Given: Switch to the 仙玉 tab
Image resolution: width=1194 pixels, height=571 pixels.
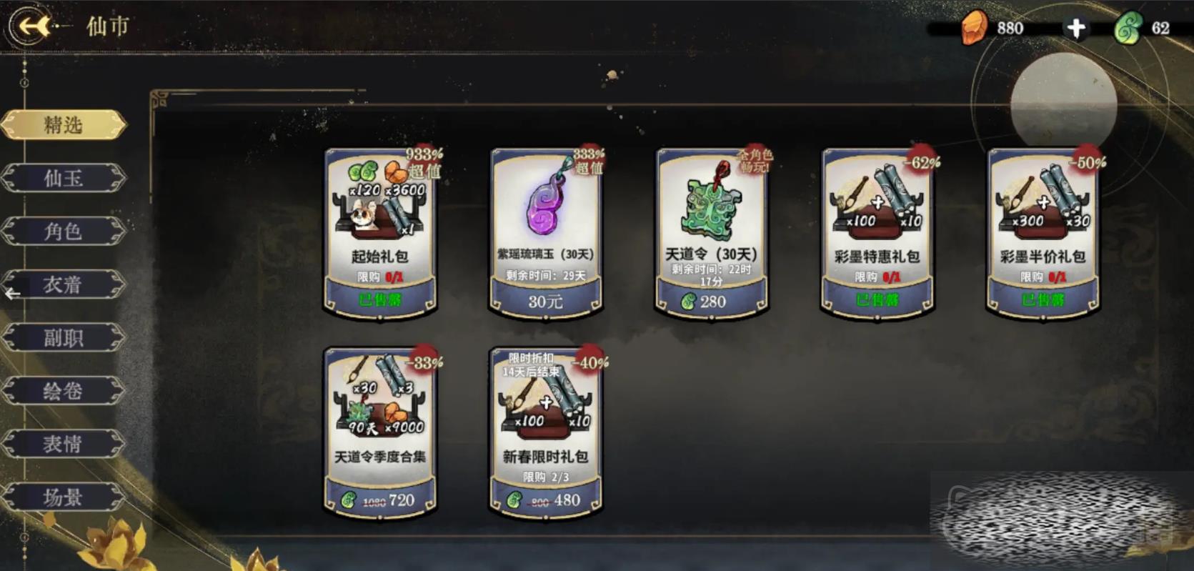Looking at the screenshot, I should (64, 178).
